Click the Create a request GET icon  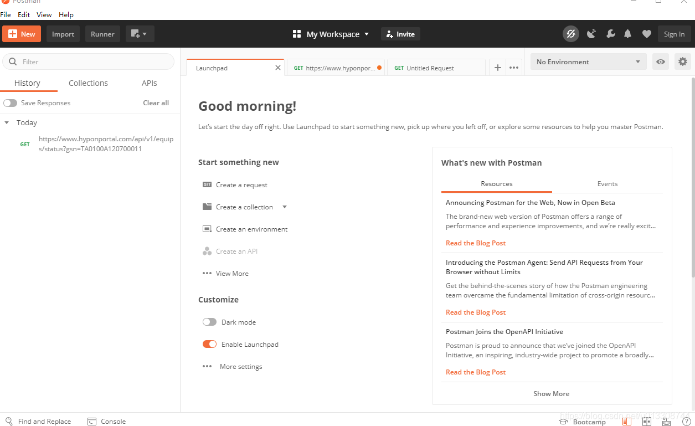click(x=207, y=185)
